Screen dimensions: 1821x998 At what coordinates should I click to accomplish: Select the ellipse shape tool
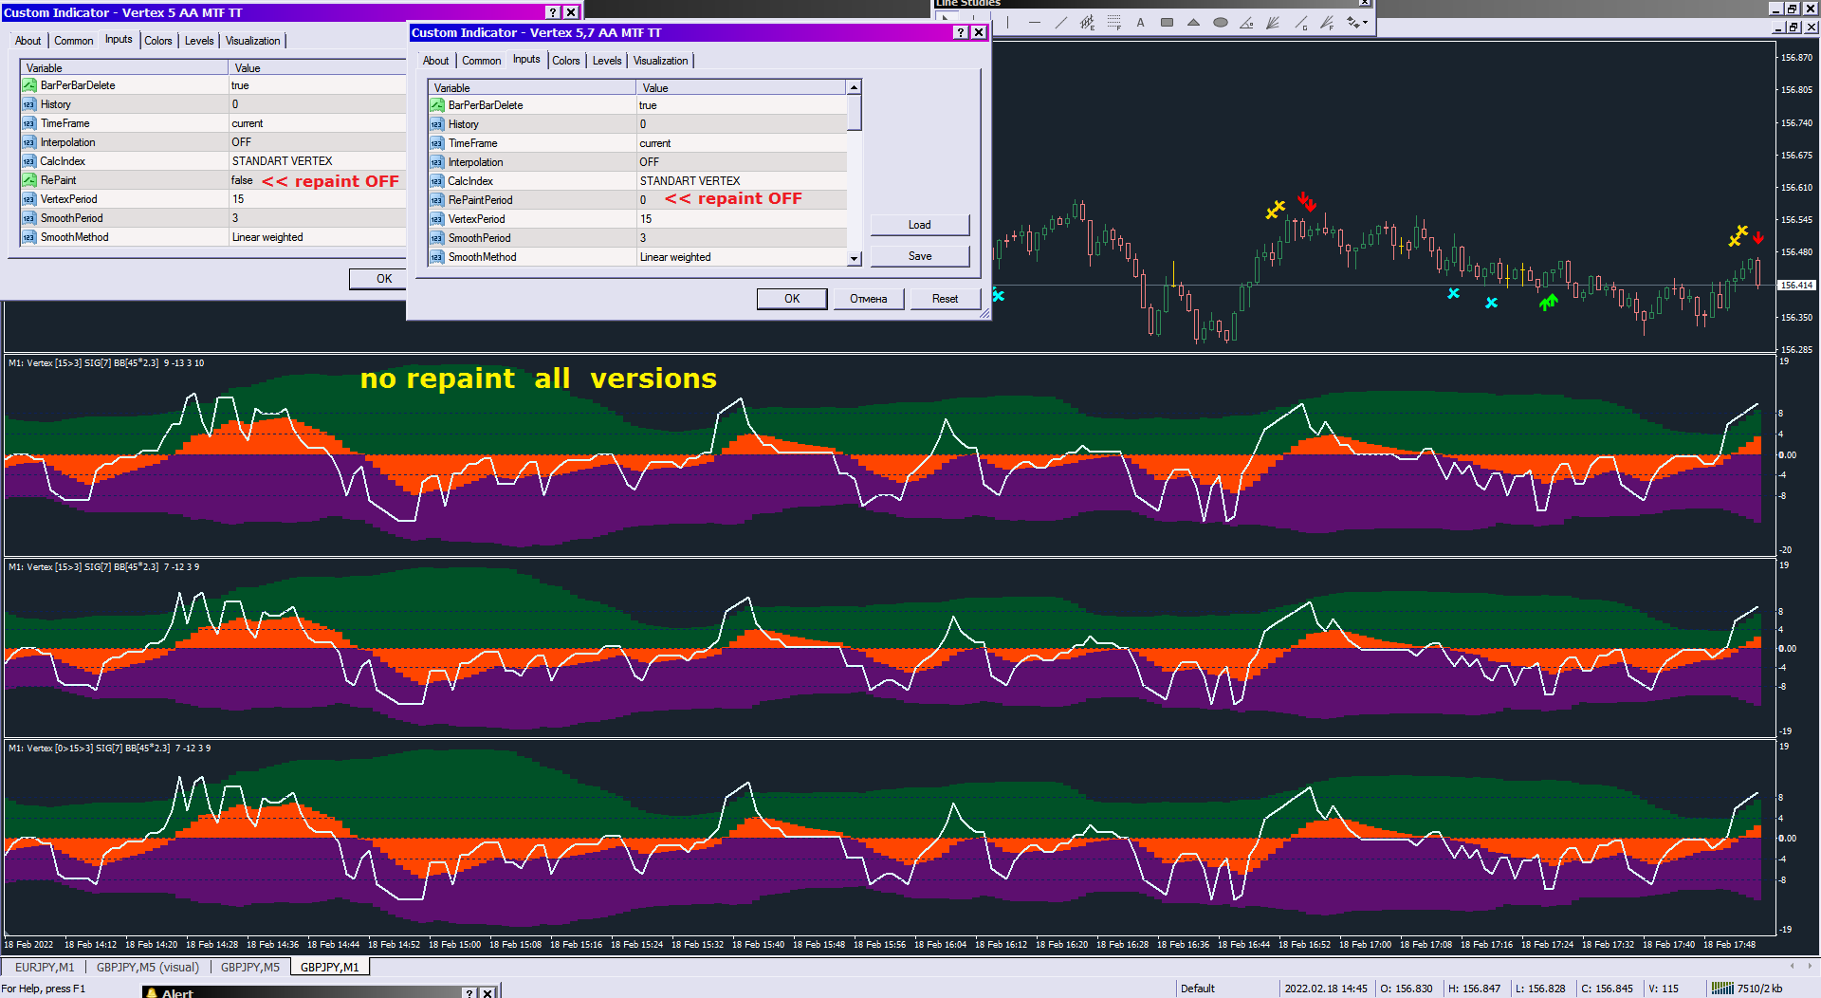(x=1220, y=23)
